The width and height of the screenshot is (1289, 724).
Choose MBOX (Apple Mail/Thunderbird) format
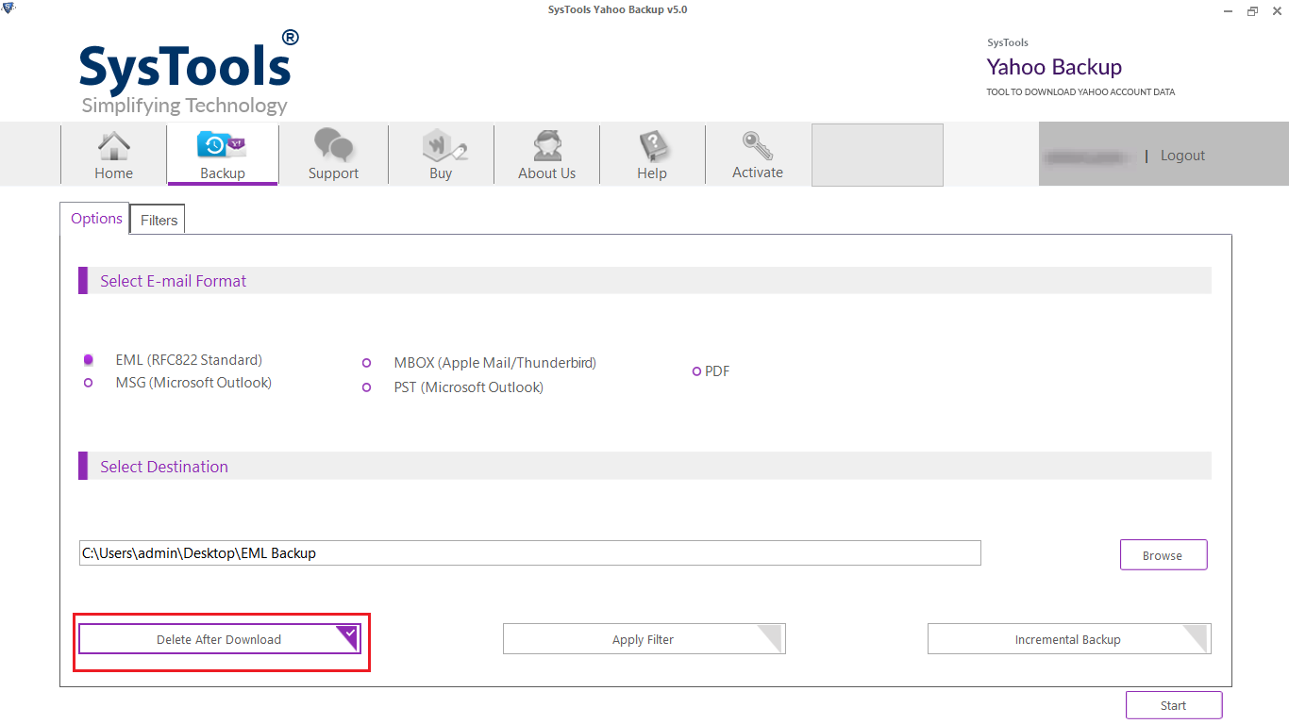pyautogui.click(x=479, y=363)
